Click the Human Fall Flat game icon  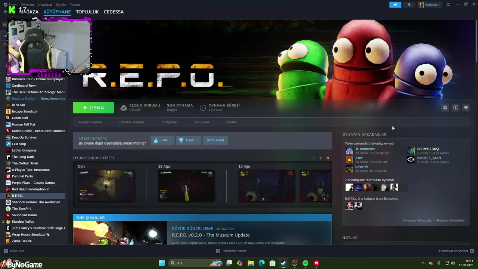(x=8, y=124)
